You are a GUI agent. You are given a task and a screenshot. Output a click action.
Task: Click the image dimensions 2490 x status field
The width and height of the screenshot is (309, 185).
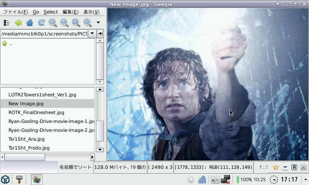click(160, 167)
